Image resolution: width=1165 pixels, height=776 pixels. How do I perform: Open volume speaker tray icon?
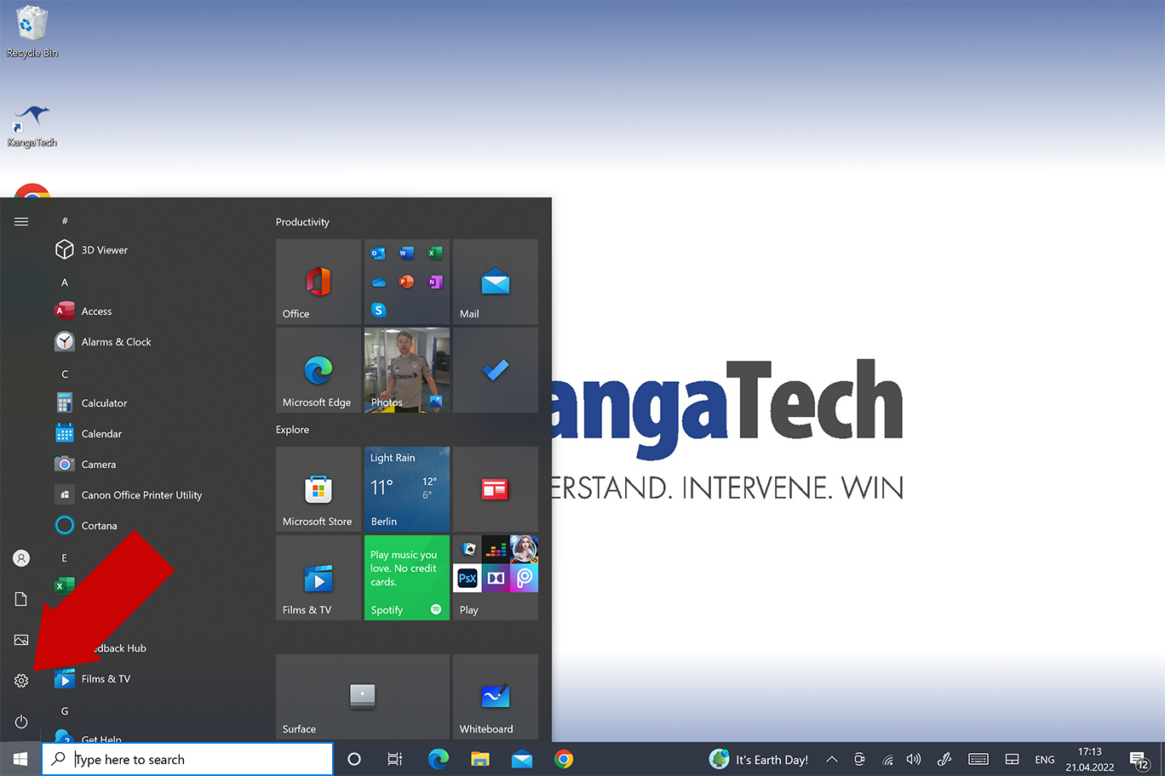(x=914, y=759)
